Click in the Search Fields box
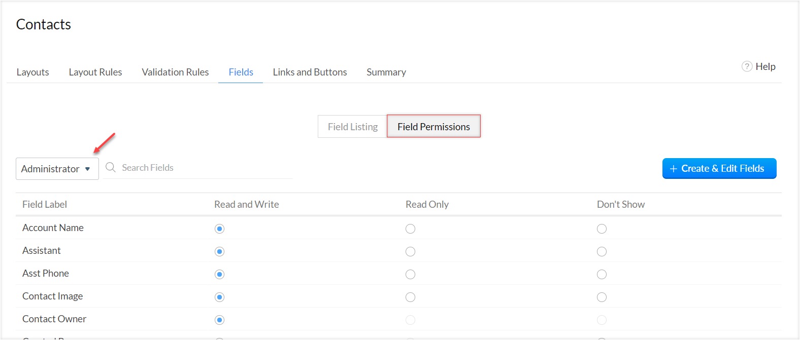800x340 pixels. tap(203, 168)
